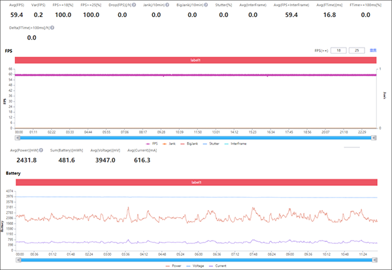Click the FPS threshold field showing 25
This screenshot has height=270, width=392.
[x=357, y=50]
